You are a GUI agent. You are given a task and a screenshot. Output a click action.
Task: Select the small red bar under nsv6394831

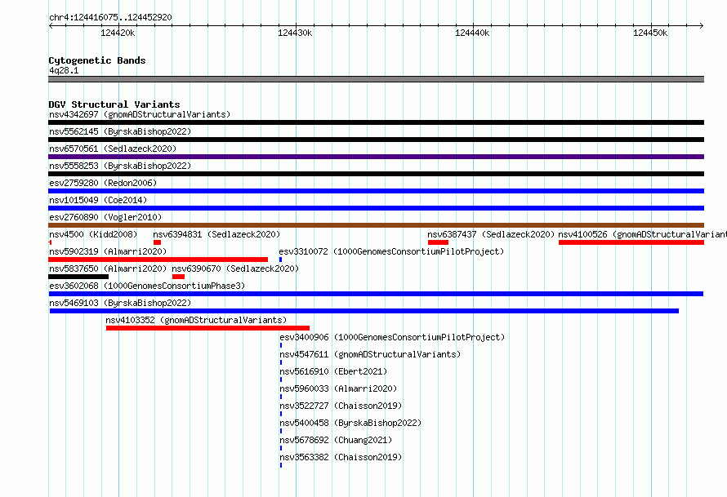pyautogui.click(x=157, y=242)
